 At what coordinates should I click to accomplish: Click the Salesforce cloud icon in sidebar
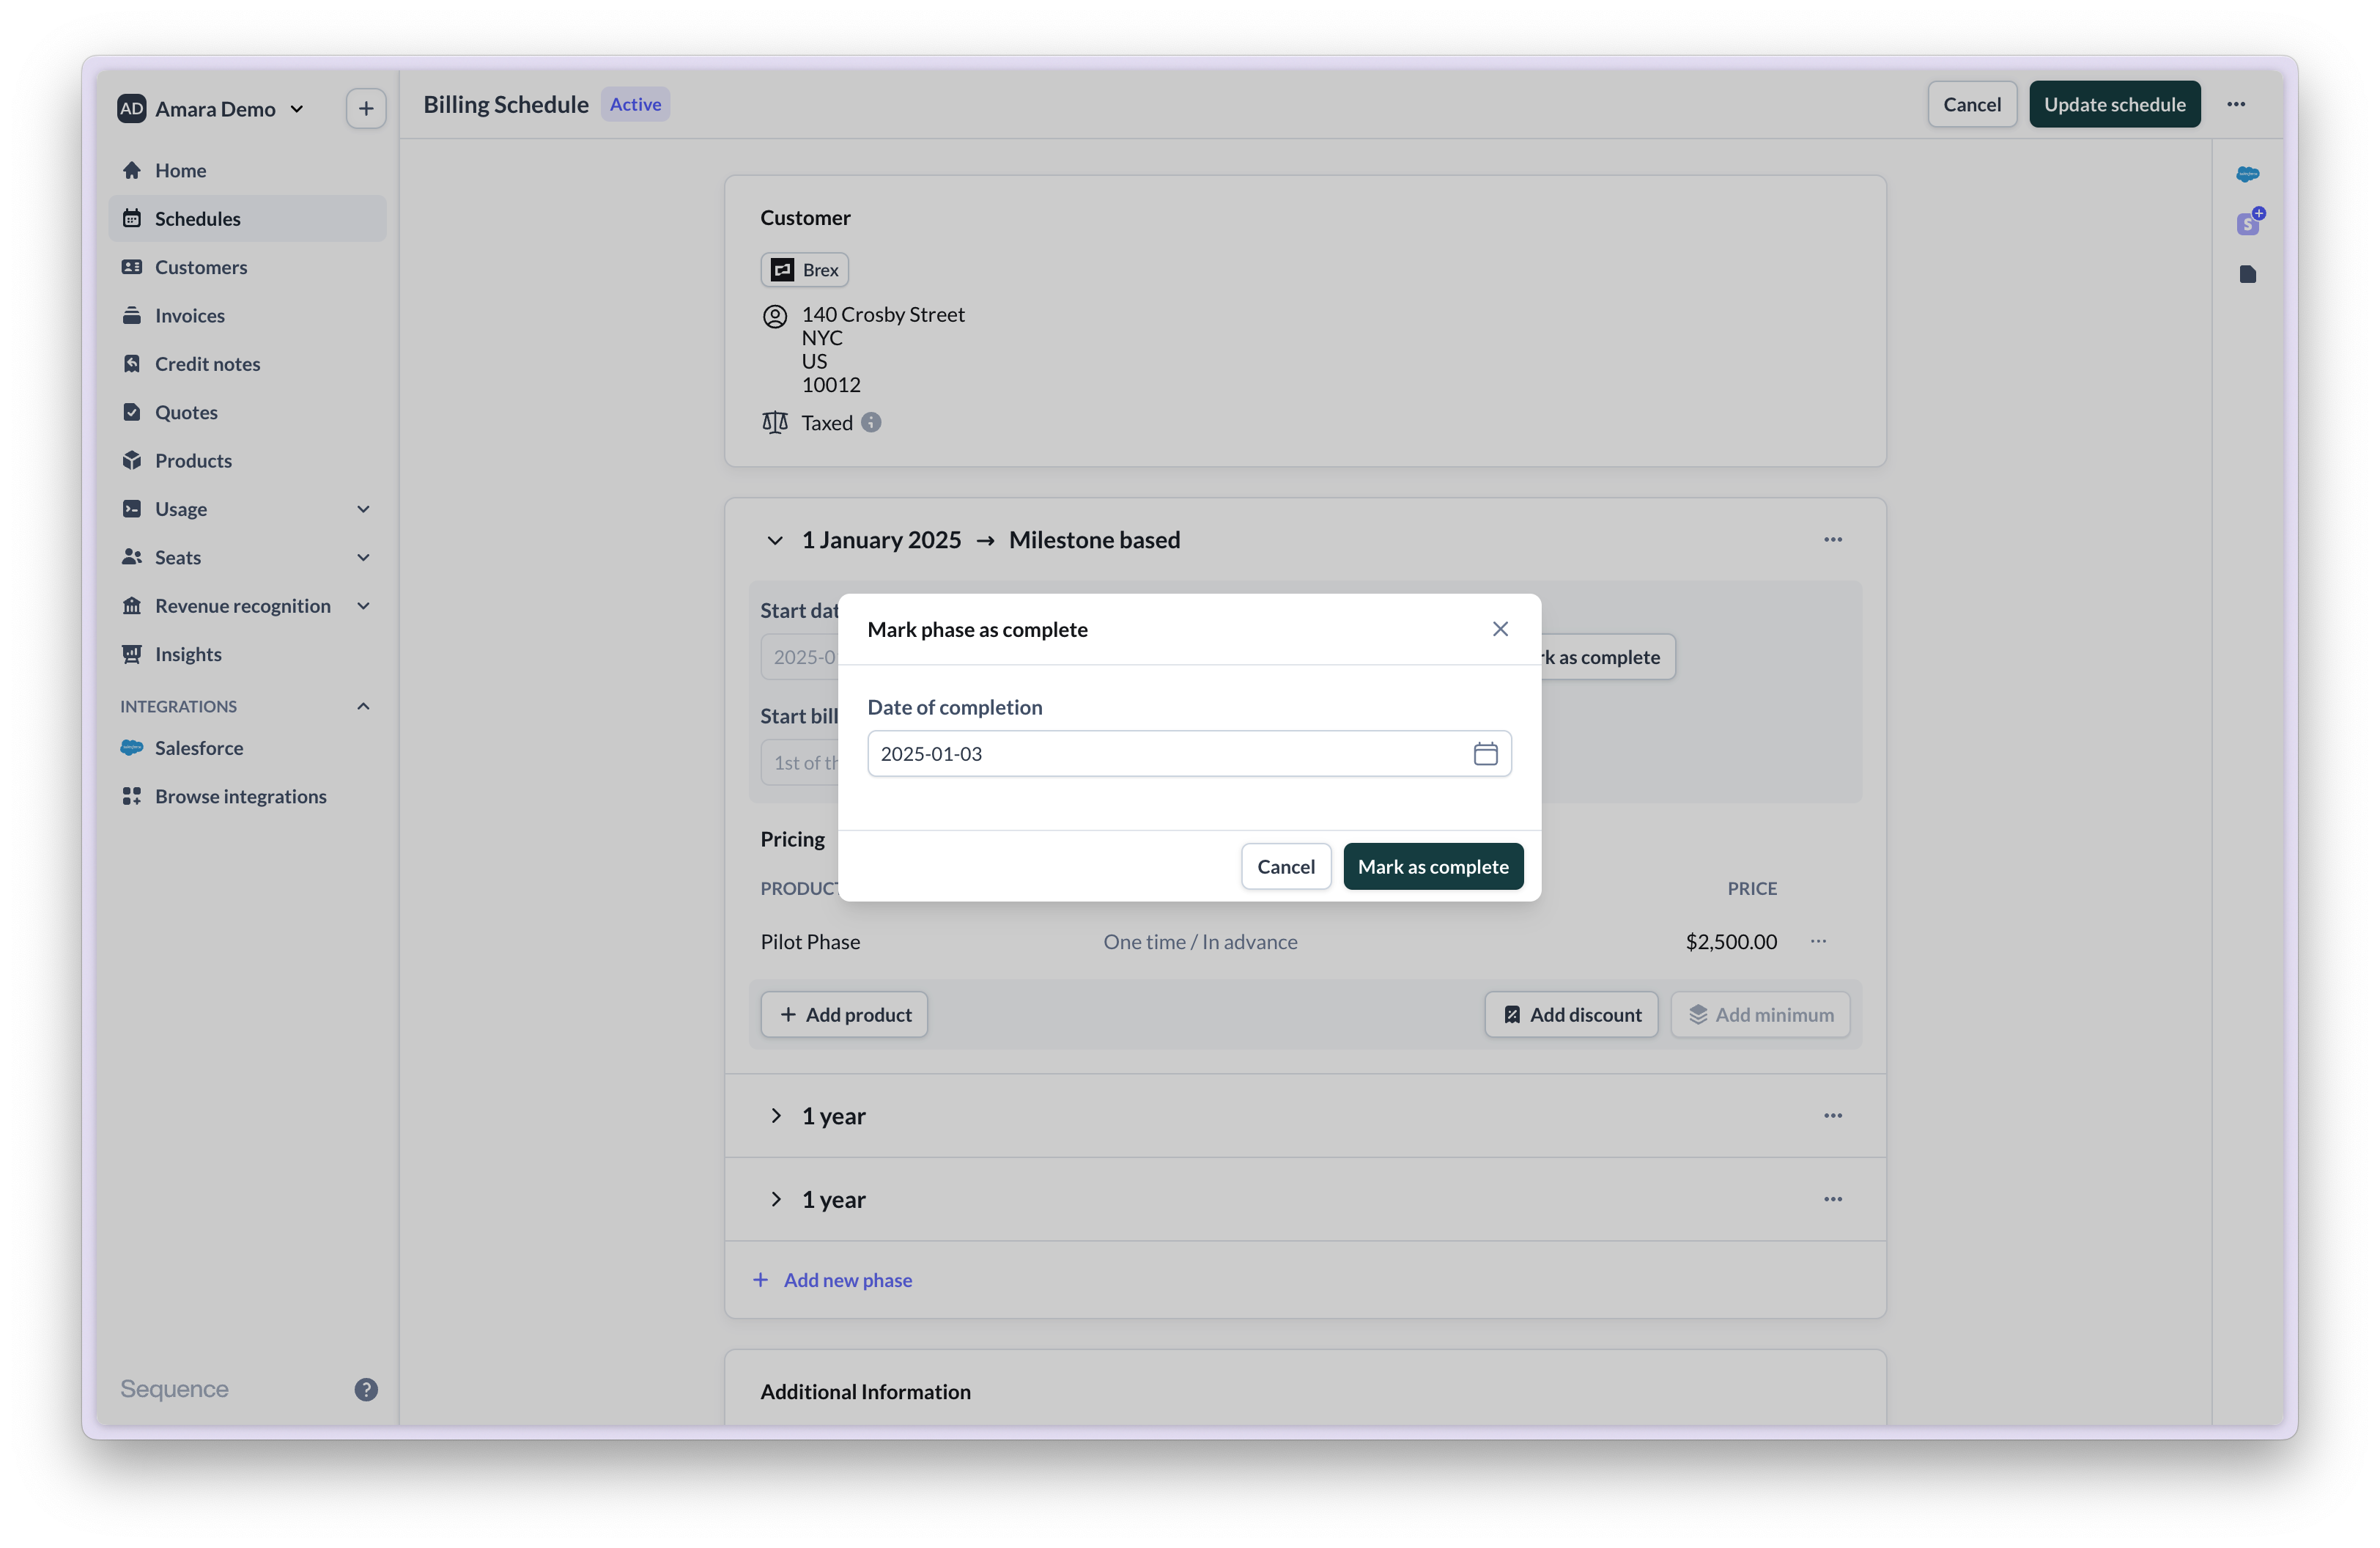coord(131,748)
